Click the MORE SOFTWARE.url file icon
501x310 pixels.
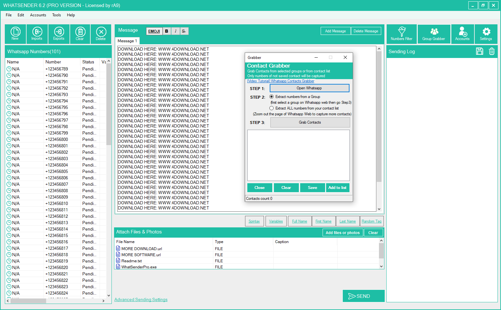[118, 255]
